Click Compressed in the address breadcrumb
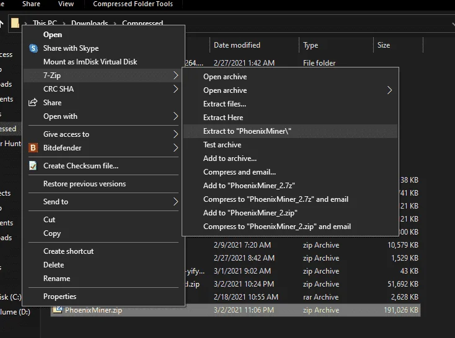The height and width of the screenshot is (338, 455). (x=143, y=23)
